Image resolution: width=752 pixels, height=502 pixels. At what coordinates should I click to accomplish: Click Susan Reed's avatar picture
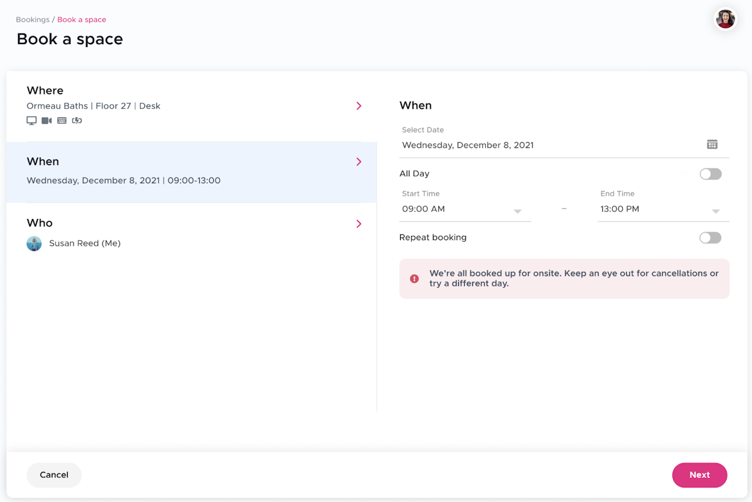pos(34,244)
